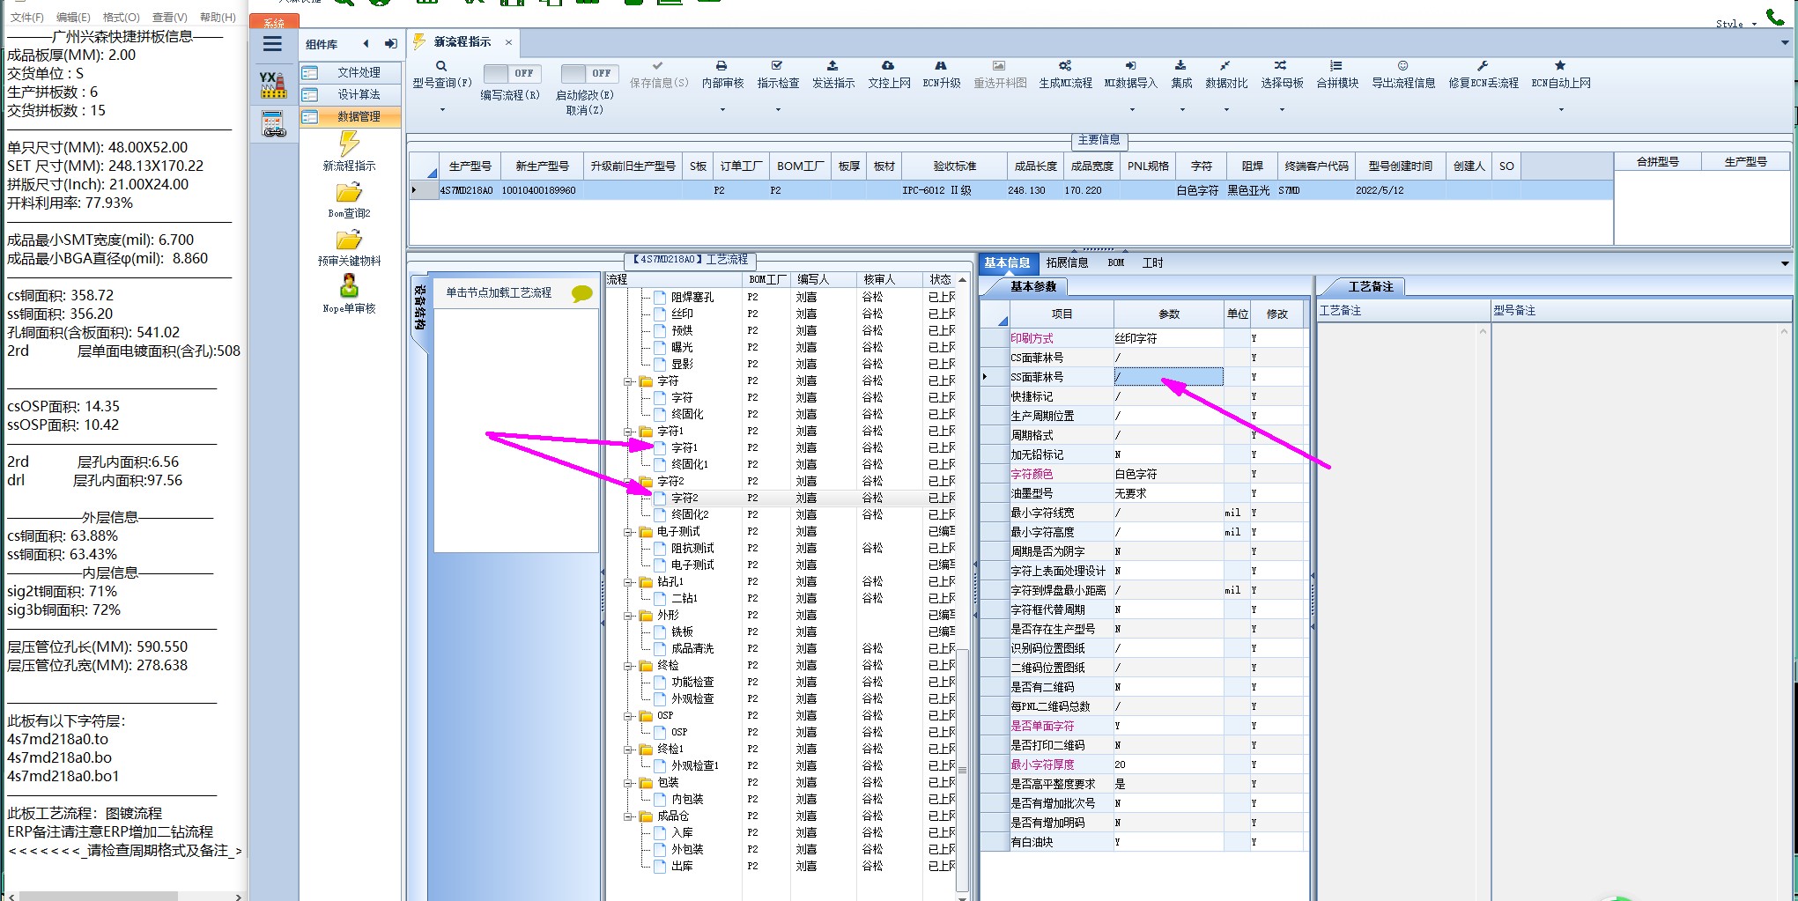Select the 字符2 tree node
This screenshot has height=901, width=1798.
point(684,498)
